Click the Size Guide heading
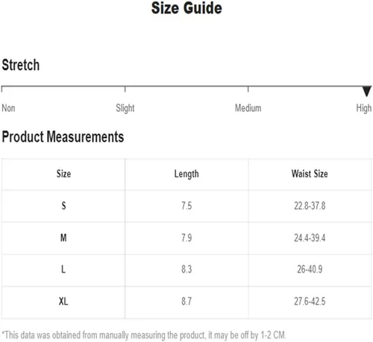Screen dimensions: 373x342 (x=186, y=8)
